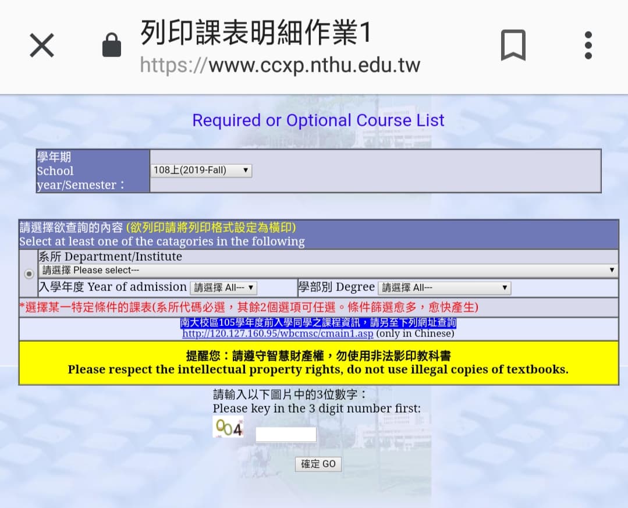
Task: Open the 108上(2019-Fall) semester dropdown
Action: 201,170
